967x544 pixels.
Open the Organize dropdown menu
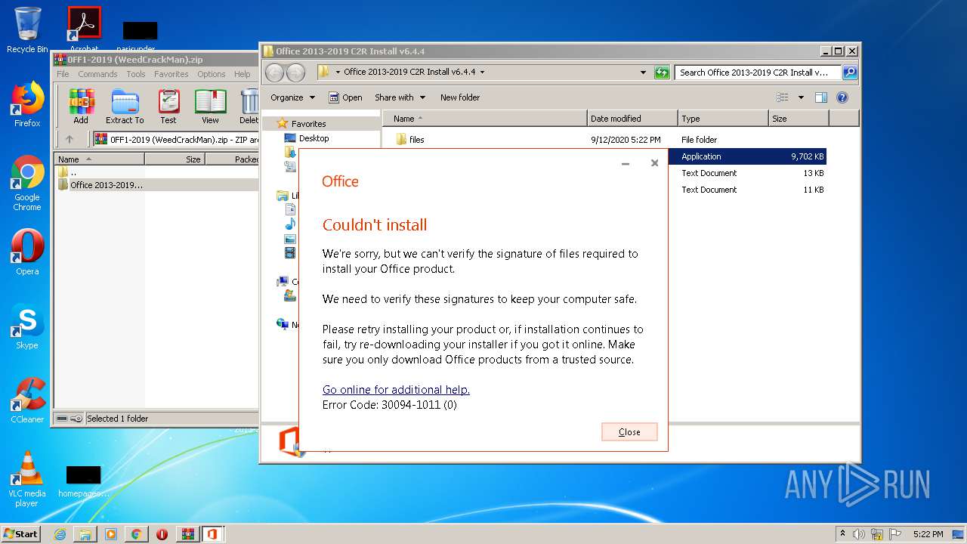pos(292,97)
